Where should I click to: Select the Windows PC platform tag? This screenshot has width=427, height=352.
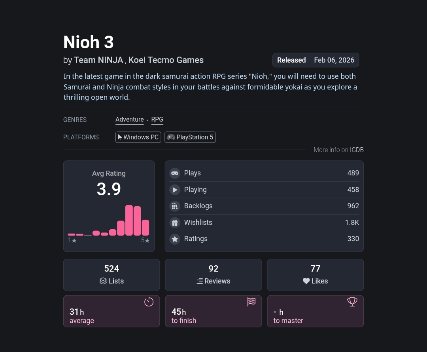(138, 137)
